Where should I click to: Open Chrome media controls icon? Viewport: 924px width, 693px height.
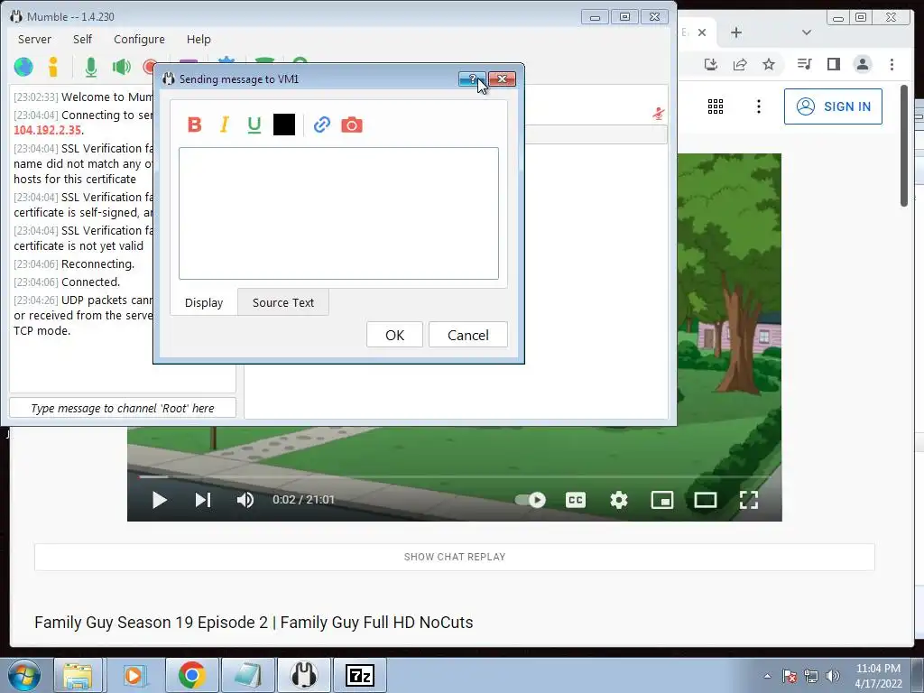point(804,64)
